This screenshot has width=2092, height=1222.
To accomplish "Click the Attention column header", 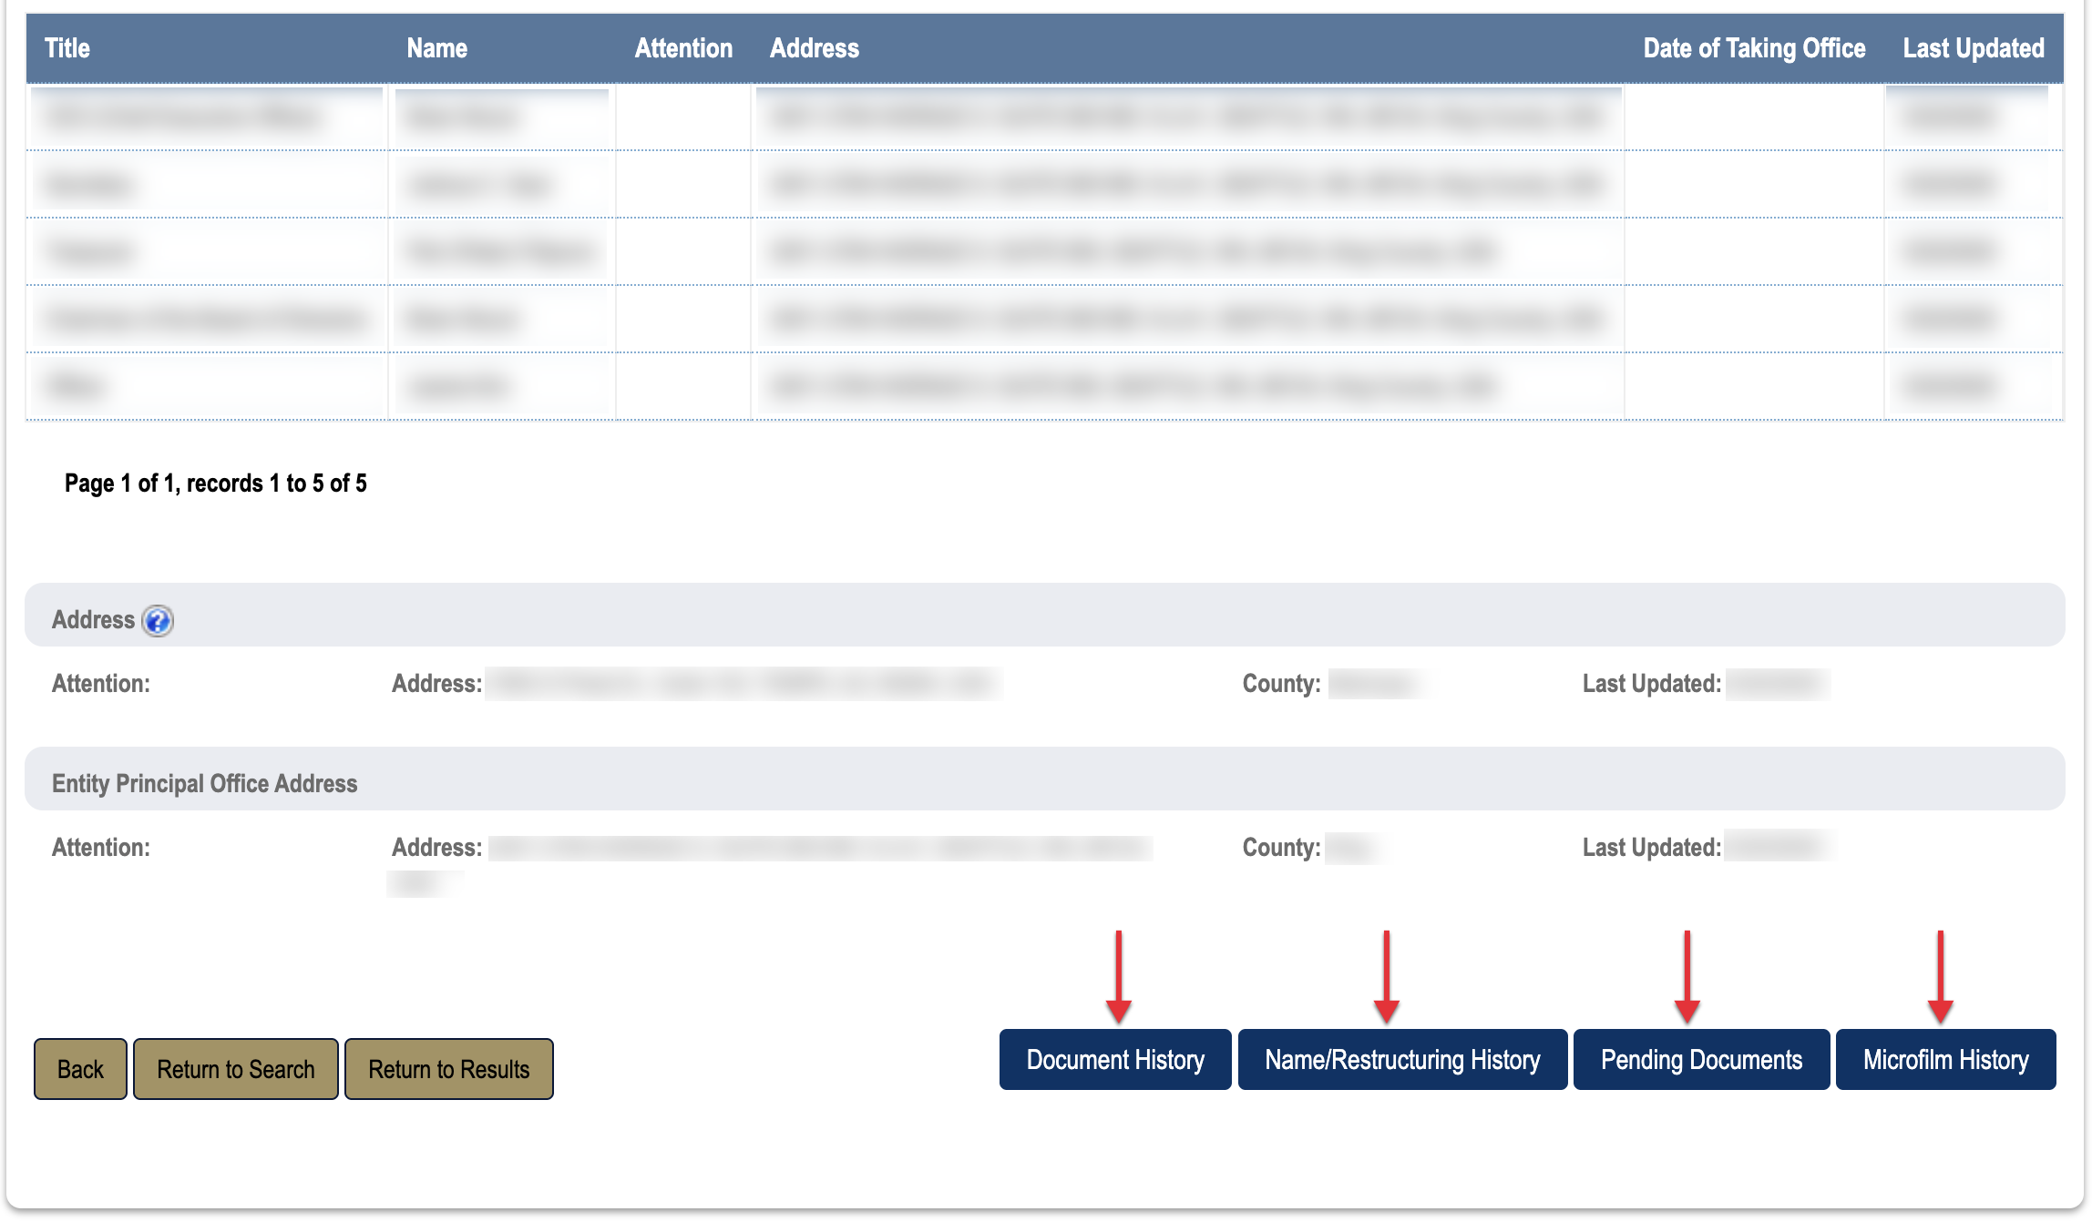I will pos(683,48).
